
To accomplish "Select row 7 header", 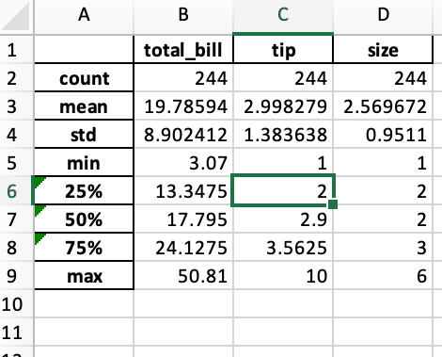I will pos(16,219).
